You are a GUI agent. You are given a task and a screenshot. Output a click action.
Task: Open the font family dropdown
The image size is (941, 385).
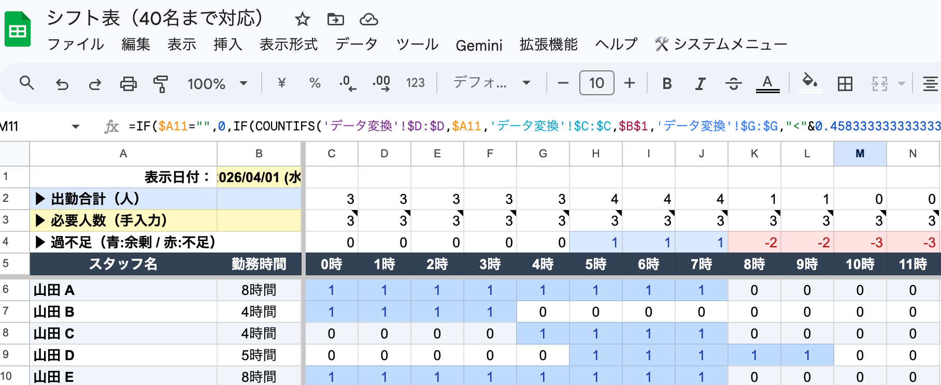click(x=491, y=83)
